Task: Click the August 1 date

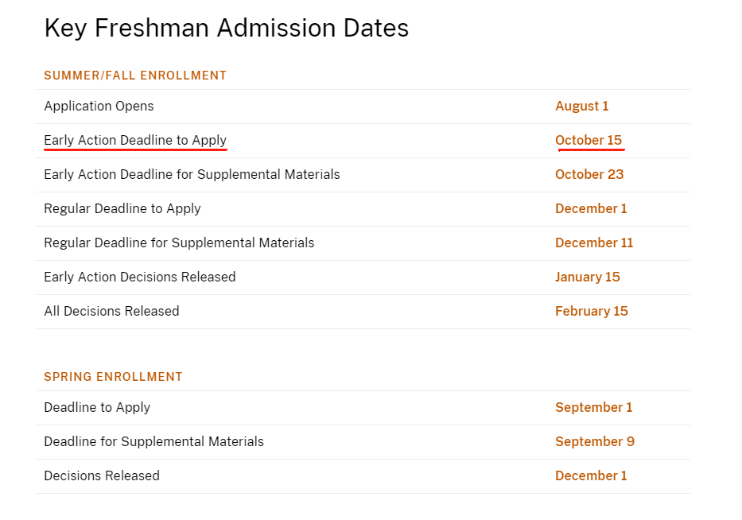Action: pyautogui.click(x=581, y=107)
